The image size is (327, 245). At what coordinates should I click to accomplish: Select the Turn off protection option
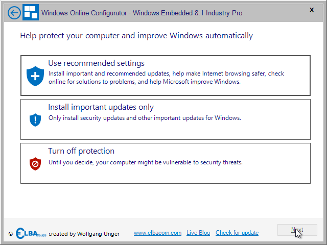coord(166,163)
